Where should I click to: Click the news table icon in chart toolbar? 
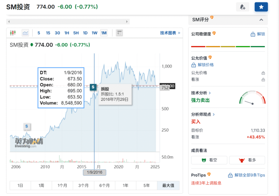(119, 33)
